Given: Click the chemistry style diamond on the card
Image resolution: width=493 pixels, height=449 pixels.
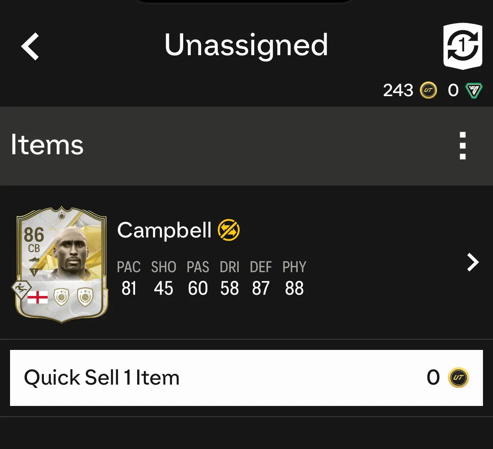Looking at the screenshot, I should (21, 288).
